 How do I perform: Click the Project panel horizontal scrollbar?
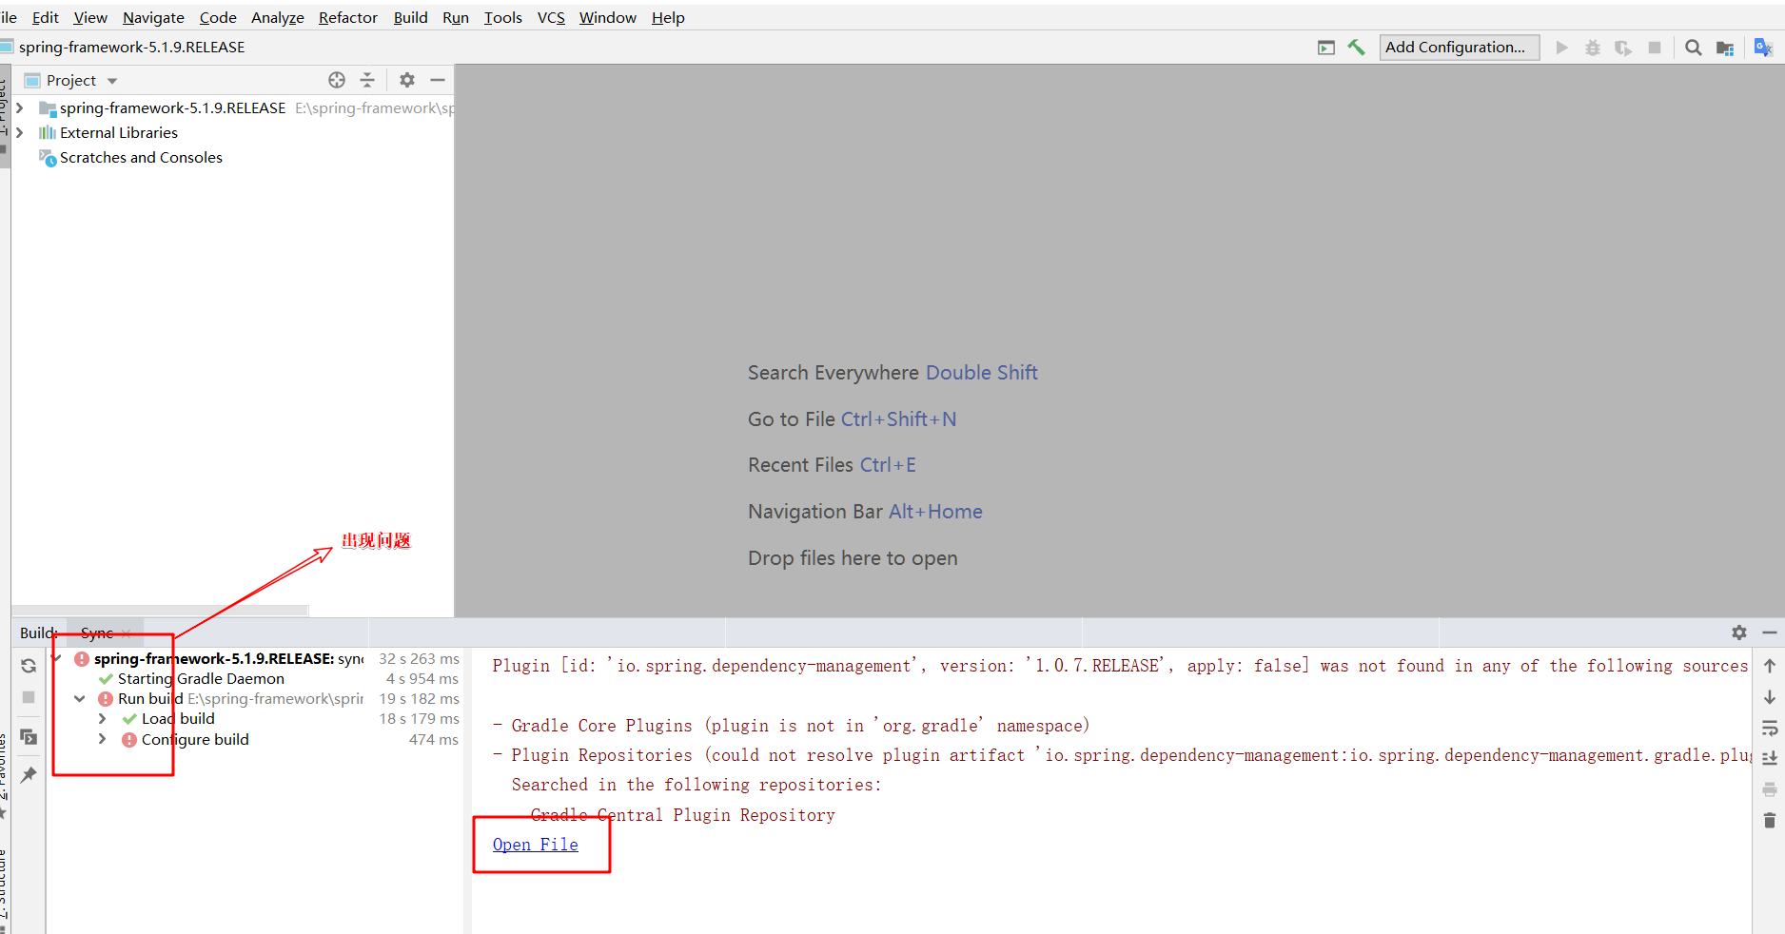[x=160, y=610]
